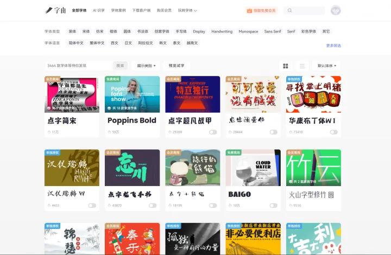Filter by Sans Serif font type
Image resolution: width=391 pixels, height=255 pixels.
tap(273, 31)
